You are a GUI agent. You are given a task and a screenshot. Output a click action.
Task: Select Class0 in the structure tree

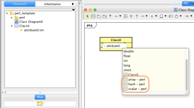pyautogui.click(x=24, y=26)
